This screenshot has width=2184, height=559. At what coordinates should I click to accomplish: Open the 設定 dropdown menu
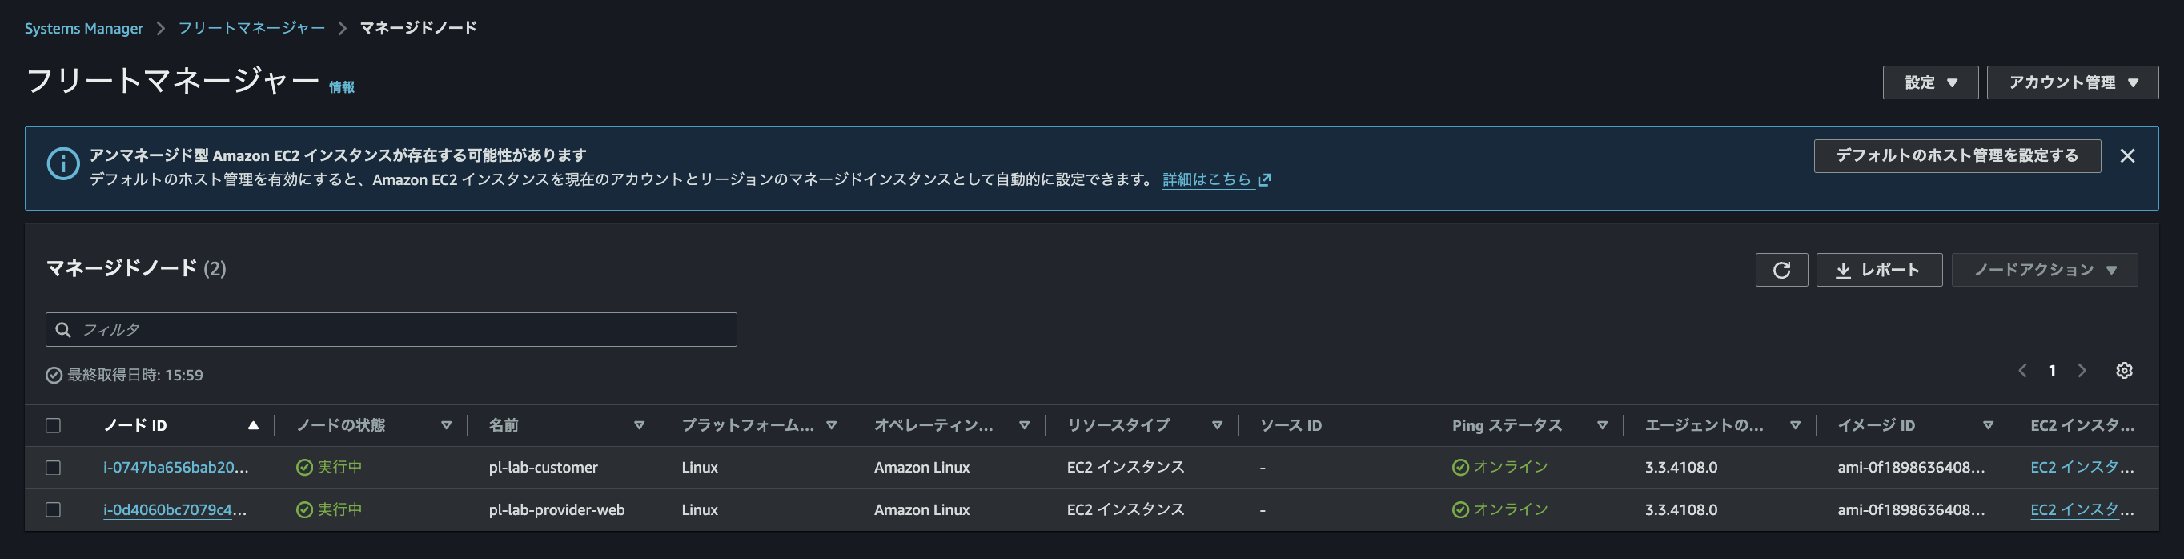click(x=1930, y=82)
